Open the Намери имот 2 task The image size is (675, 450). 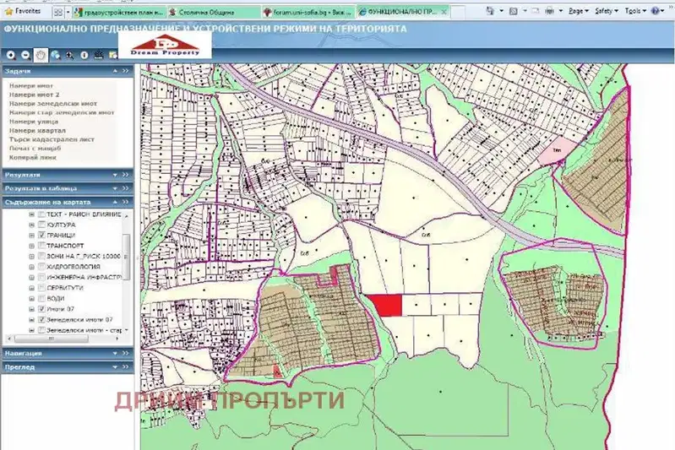pyautogui.click(x=34, y=95)
